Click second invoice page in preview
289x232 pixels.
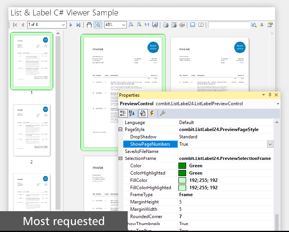coord(210,64)
